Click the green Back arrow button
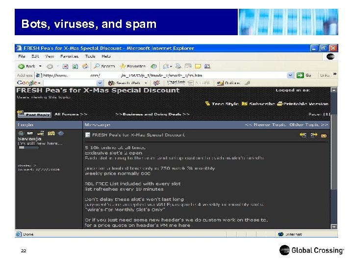 (x=22, y=66)
